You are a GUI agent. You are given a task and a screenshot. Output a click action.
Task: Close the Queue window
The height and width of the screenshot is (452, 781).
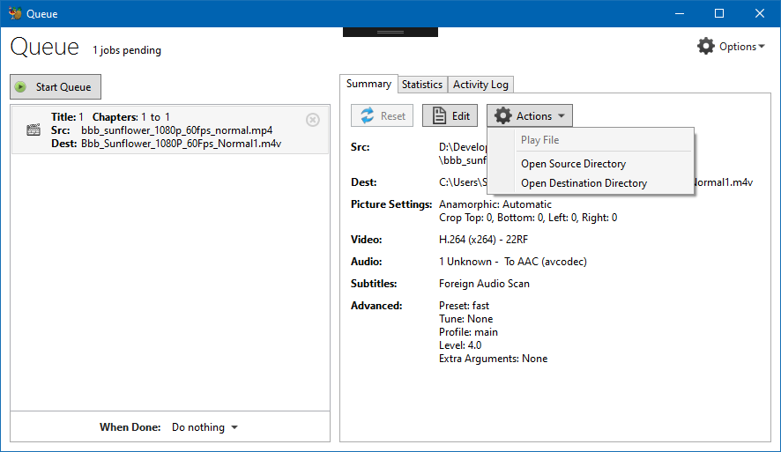760,13
